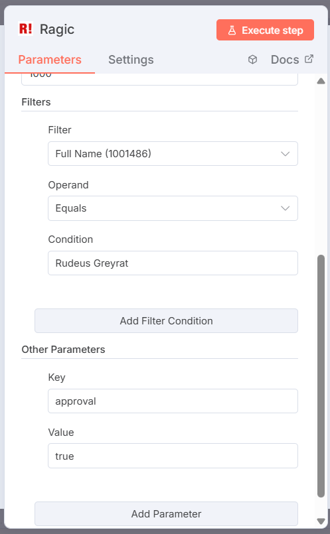Click the external link icon next to Docs
The width and height of the screenshot is (330, 534).
pos(309,59)
